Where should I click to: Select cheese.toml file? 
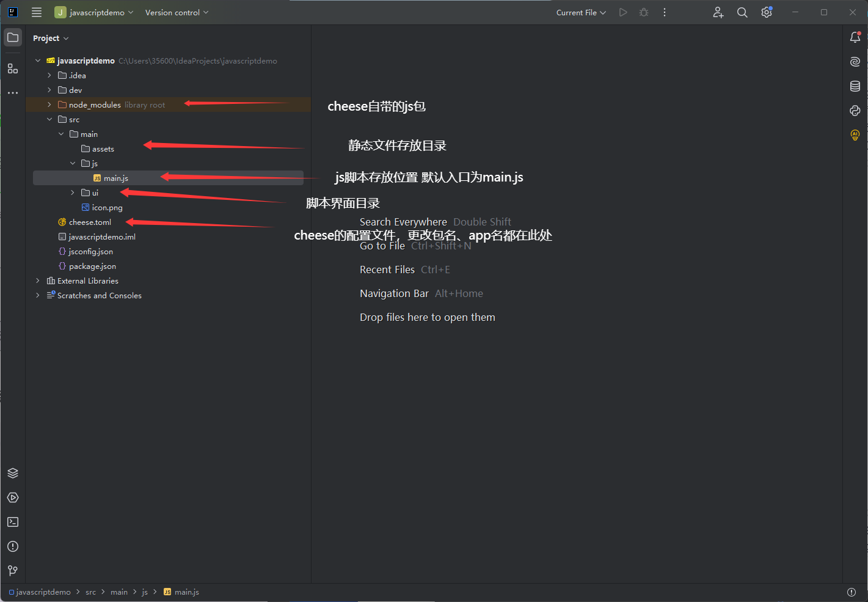pyautogui.click(x=84, y=222)
